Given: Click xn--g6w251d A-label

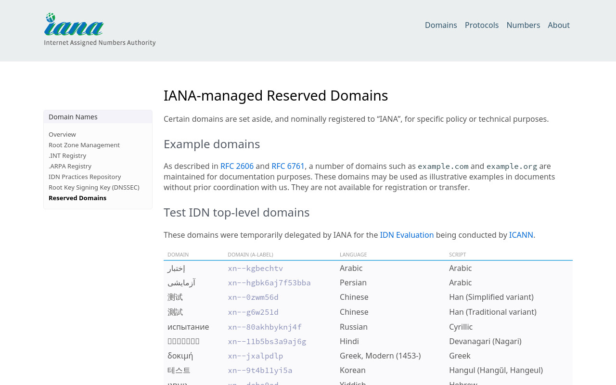Looking at the screenshot, I should pyautogui.click(x=253, y=312).
